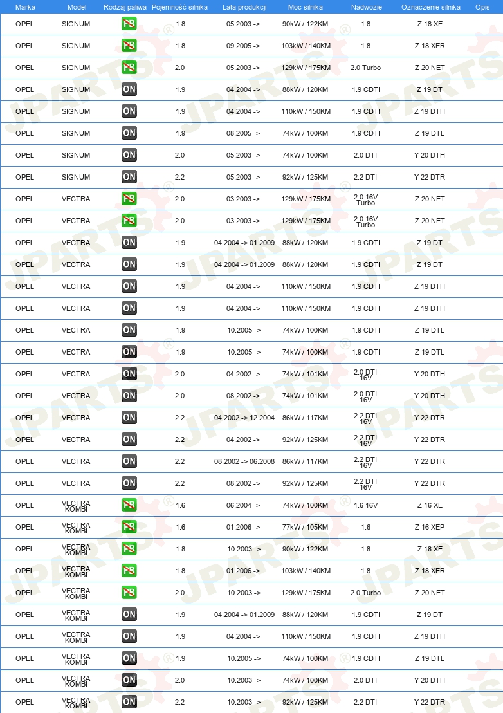The height and width of the screenshot is (713, 503).
Task: Select the '1.6' capacity cell in Z 16 XE row
Action: pos(180,505)
